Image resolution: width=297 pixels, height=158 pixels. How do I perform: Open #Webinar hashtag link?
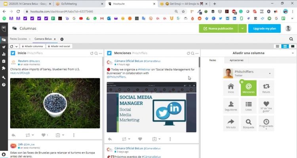click(144, 70)
